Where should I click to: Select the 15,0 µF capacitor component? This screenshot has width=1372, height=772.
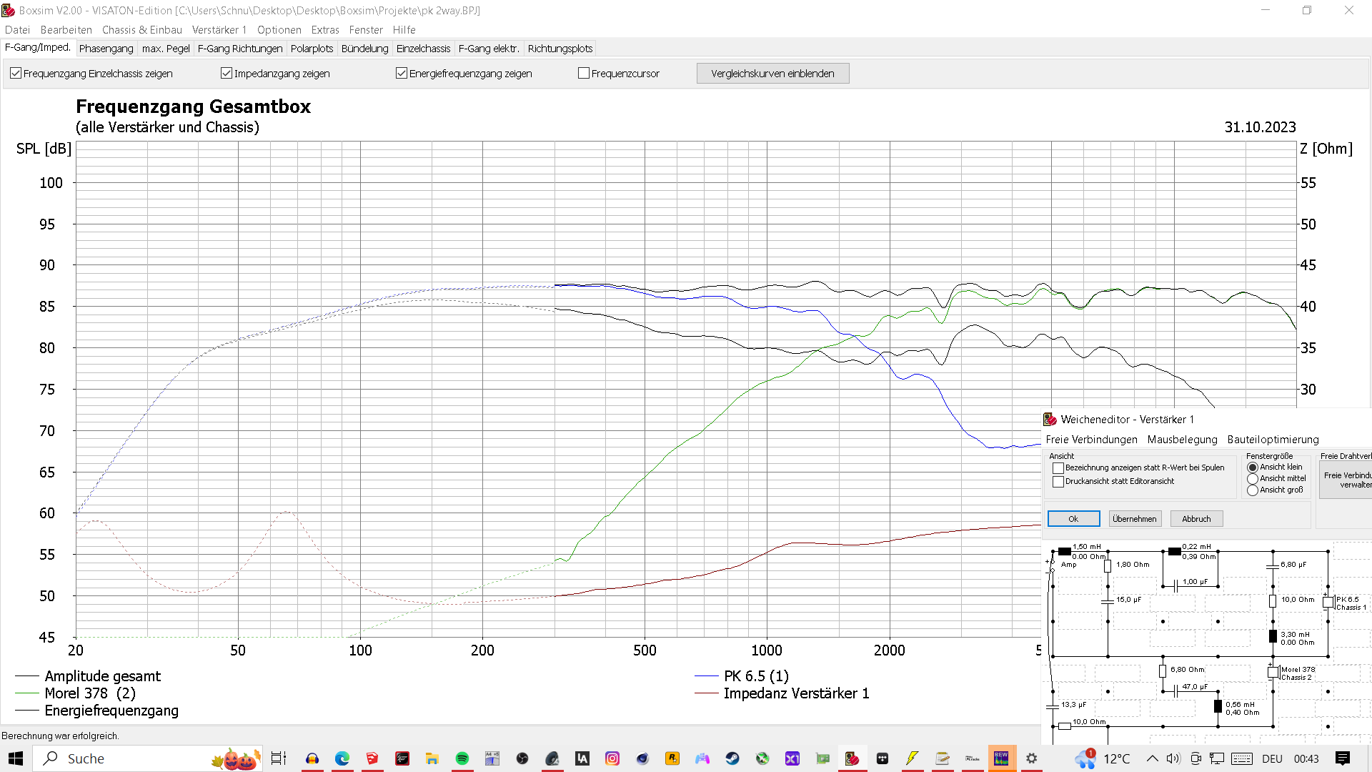[x=1108, y=602]
